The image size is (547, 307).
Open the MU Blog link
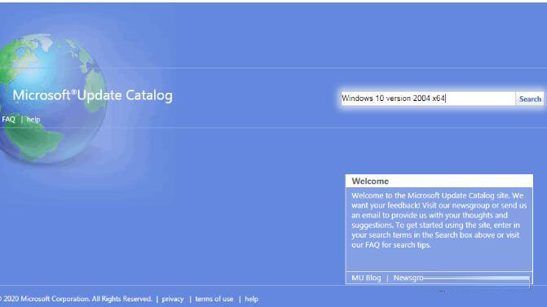pos(366,278)
